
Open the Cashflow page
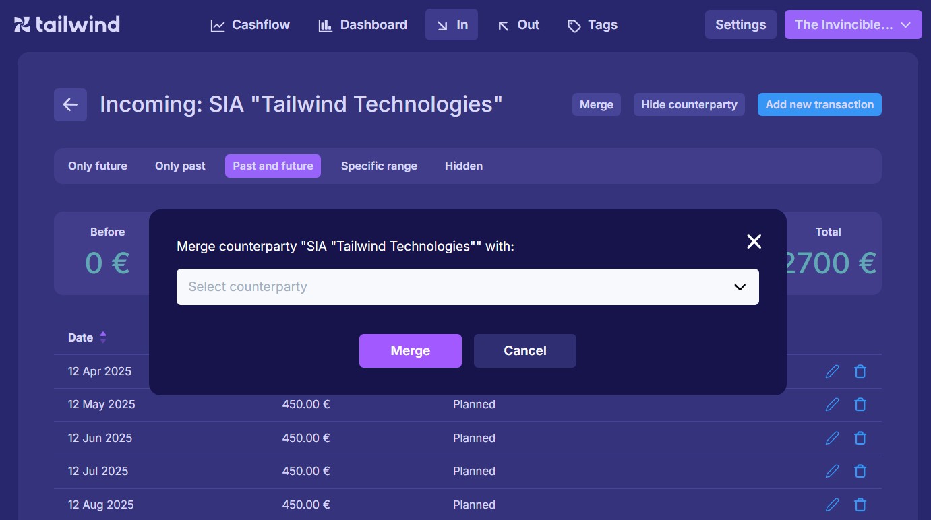tap(250, 25)
